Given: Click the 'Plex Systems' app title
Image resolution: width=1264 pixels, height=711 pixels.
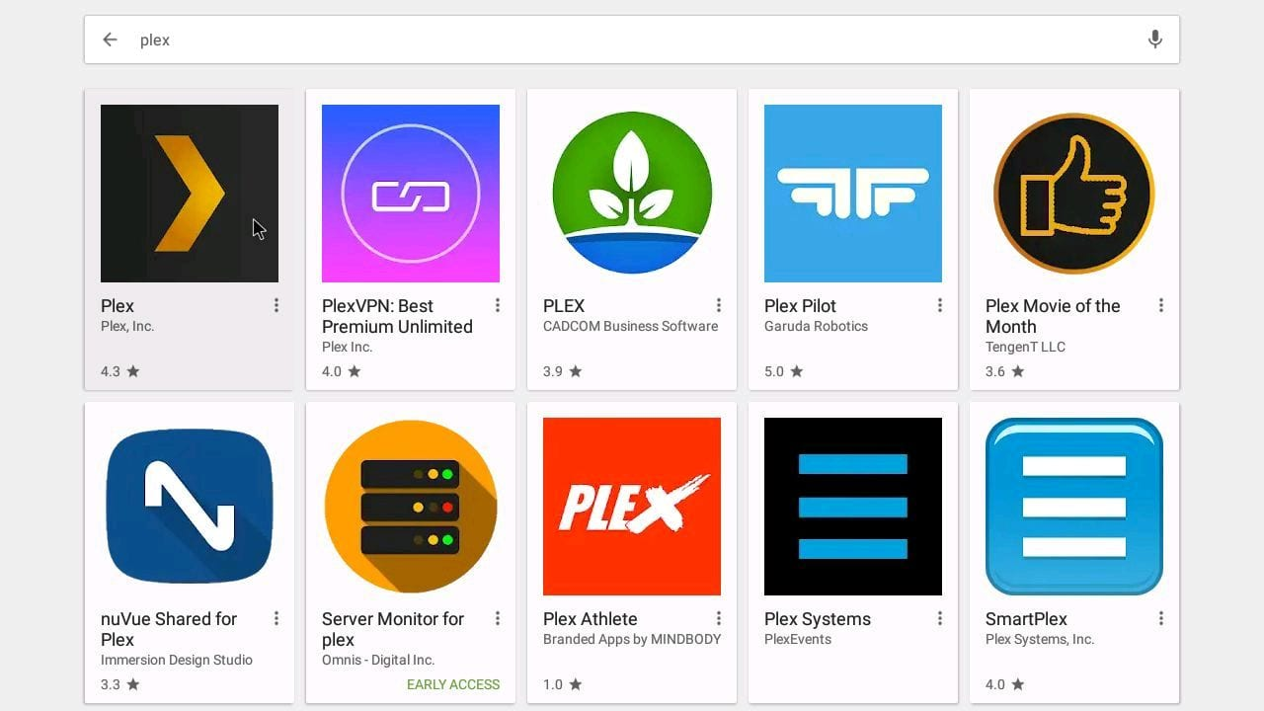Looking at the screenshot, I should pyautogui.click(x=818, y=619).
